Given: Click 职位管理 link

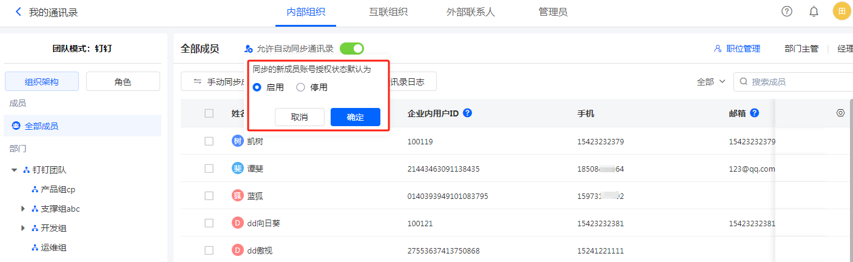Looking at the screenshot, I should 737,49.
